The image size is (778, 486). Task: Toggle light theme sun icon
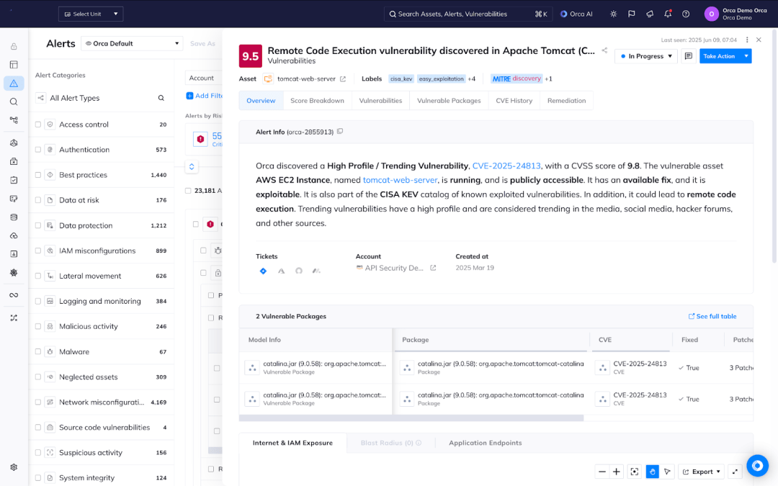(x=613, y=14)
